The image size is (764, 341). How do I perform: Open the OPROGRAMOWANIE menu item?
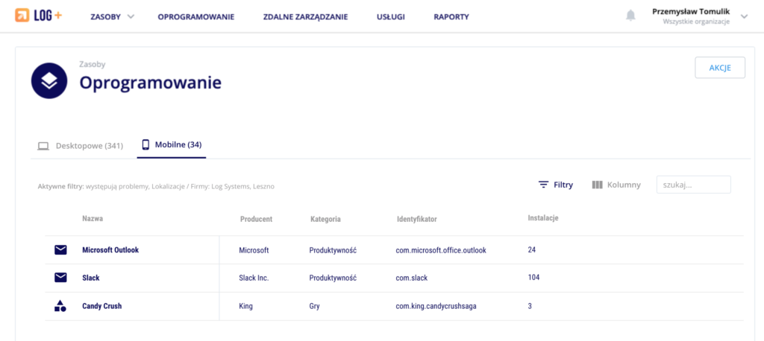[196, 16]
